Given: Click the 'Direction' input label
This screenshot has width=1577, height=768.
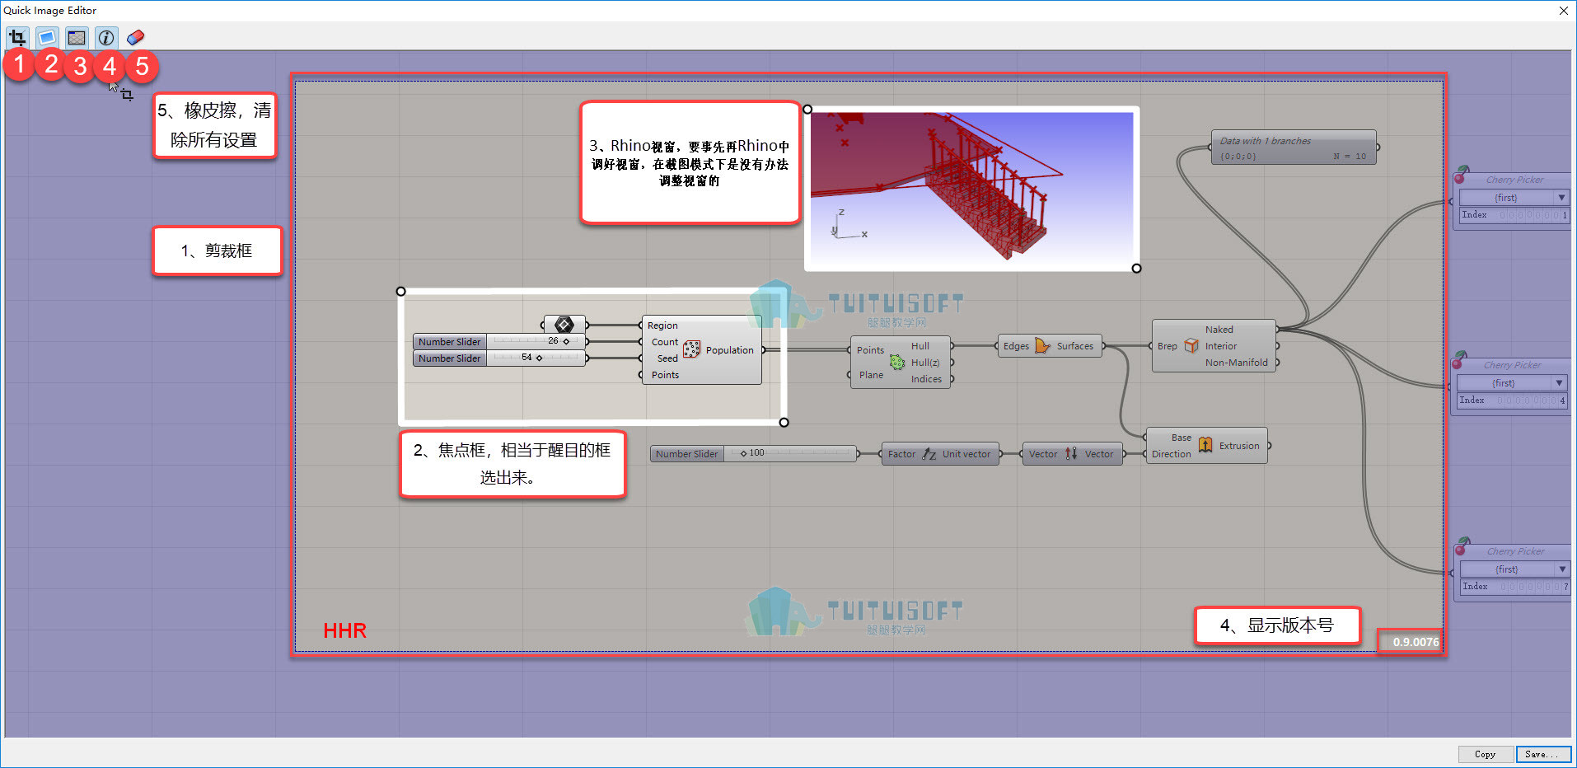Looking at the screenshot, I should tap(1171, 454).
